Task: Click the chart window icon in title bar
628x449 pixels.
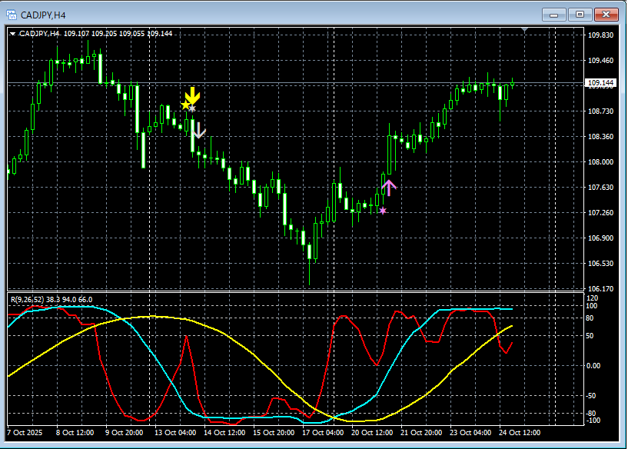Action: point(12,13)
